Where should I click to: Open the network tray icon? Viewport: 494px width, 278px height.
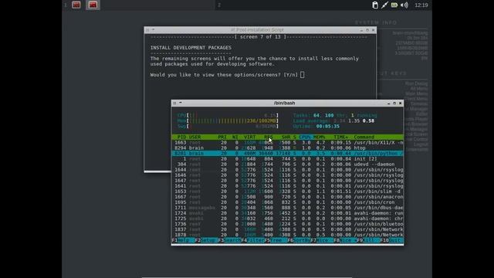click(384, 5)
